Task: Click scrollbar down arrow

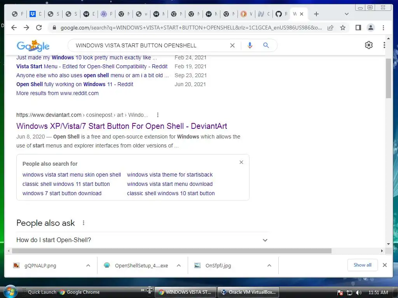Action: pyautogui.click(x=388, y=244)
